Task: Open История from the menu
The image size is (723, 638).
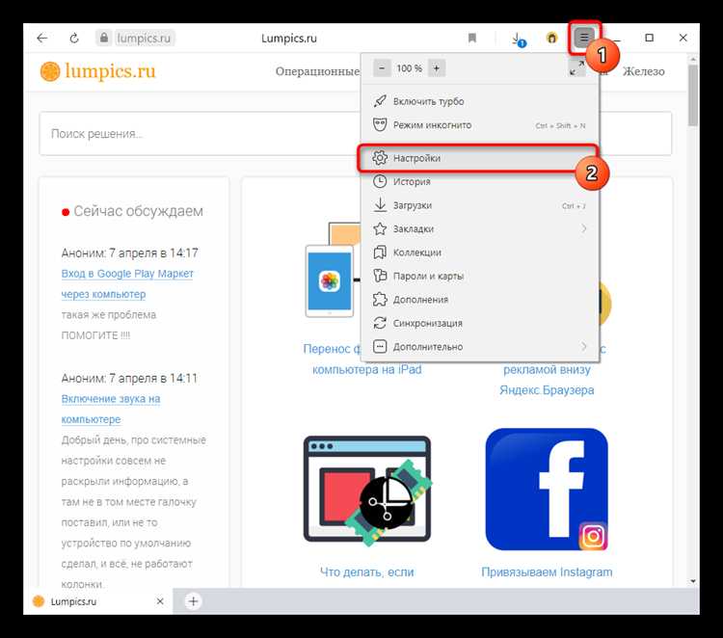Action: 479,181
